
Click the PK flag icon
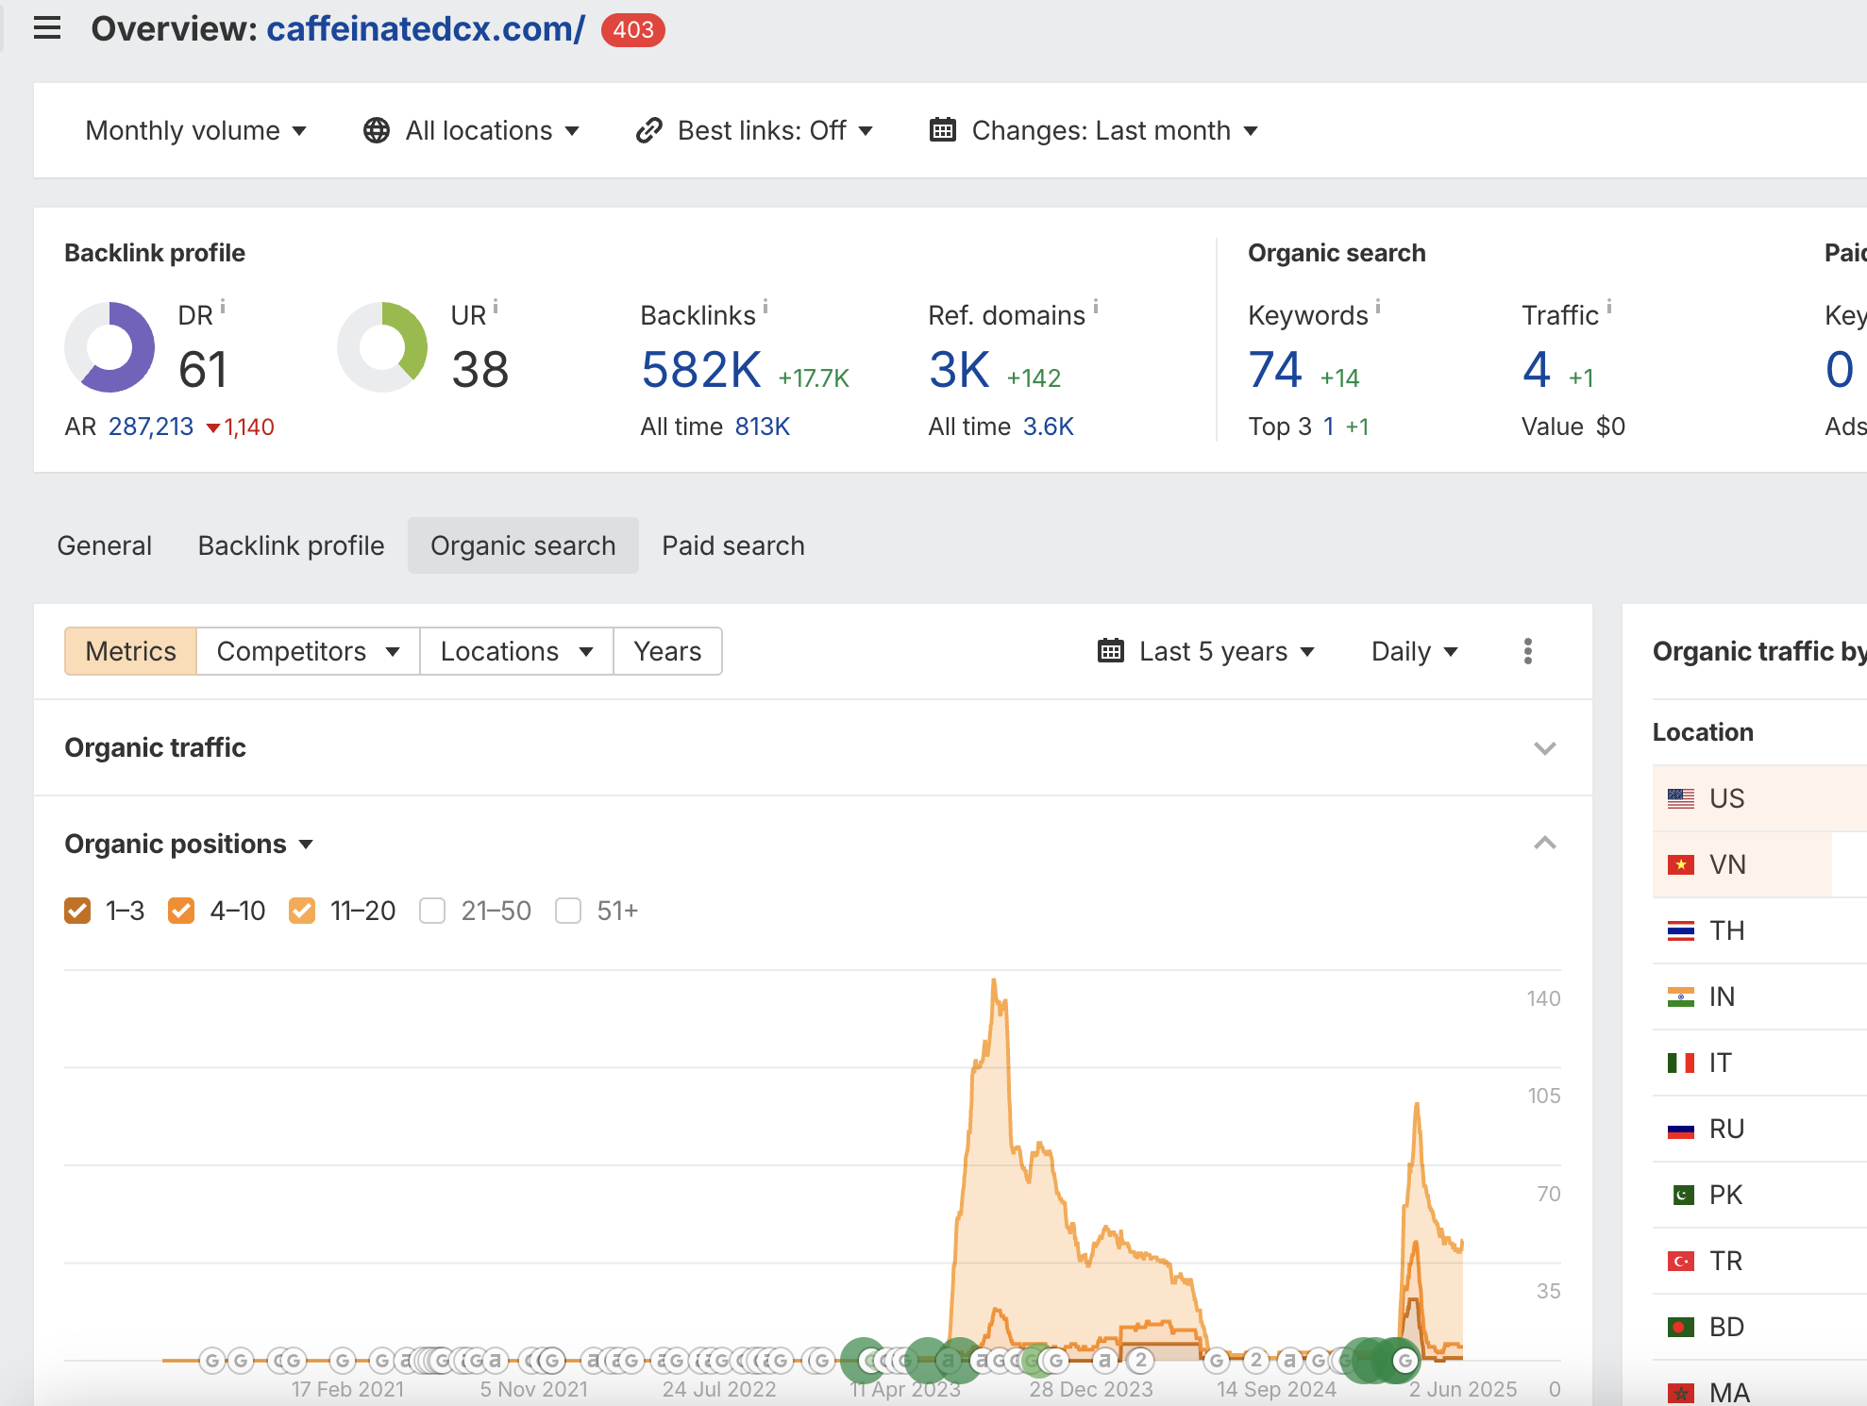click(x=1681, y=1195)
